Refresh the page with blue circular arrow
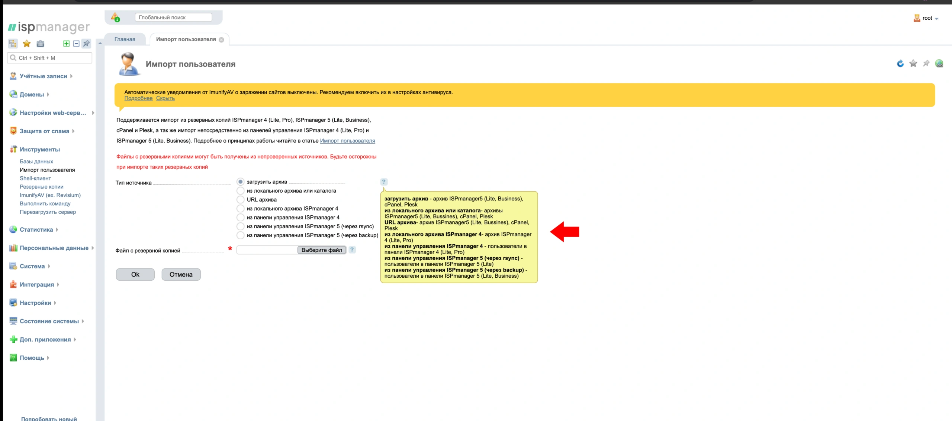The width and height of the screenshot is (952, 421). coord(900,63)
